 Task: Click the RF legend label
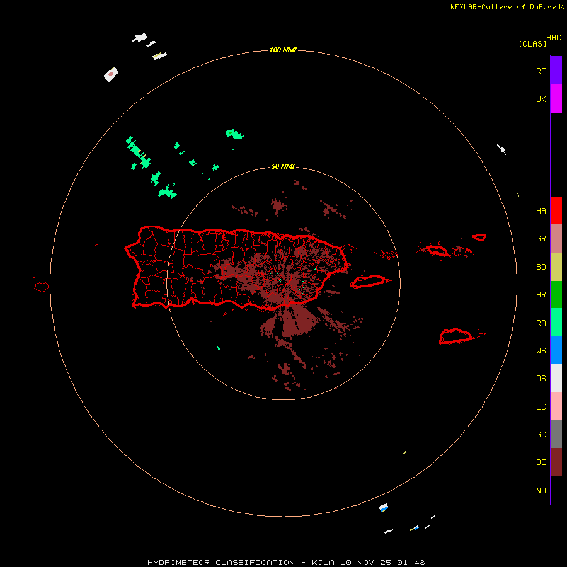click(x=541, y=71)
